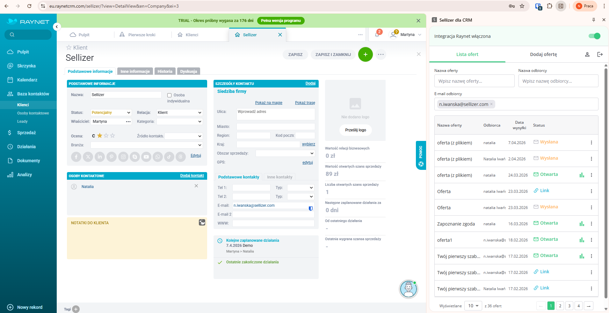Open the Dodaj ofertę tab
This screenshot has height=313, width=609.
pos(543,54)
